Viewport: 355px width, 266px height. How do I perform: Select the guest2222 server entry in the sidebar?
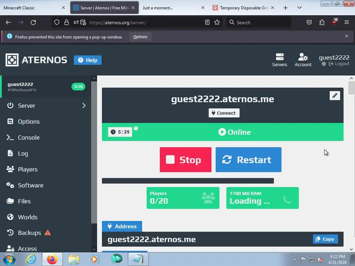click(x=46, y=87)
